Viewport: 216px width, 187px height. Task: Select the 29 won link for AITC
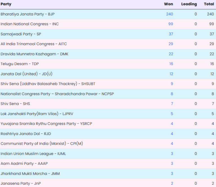click(x=171, y=44)
